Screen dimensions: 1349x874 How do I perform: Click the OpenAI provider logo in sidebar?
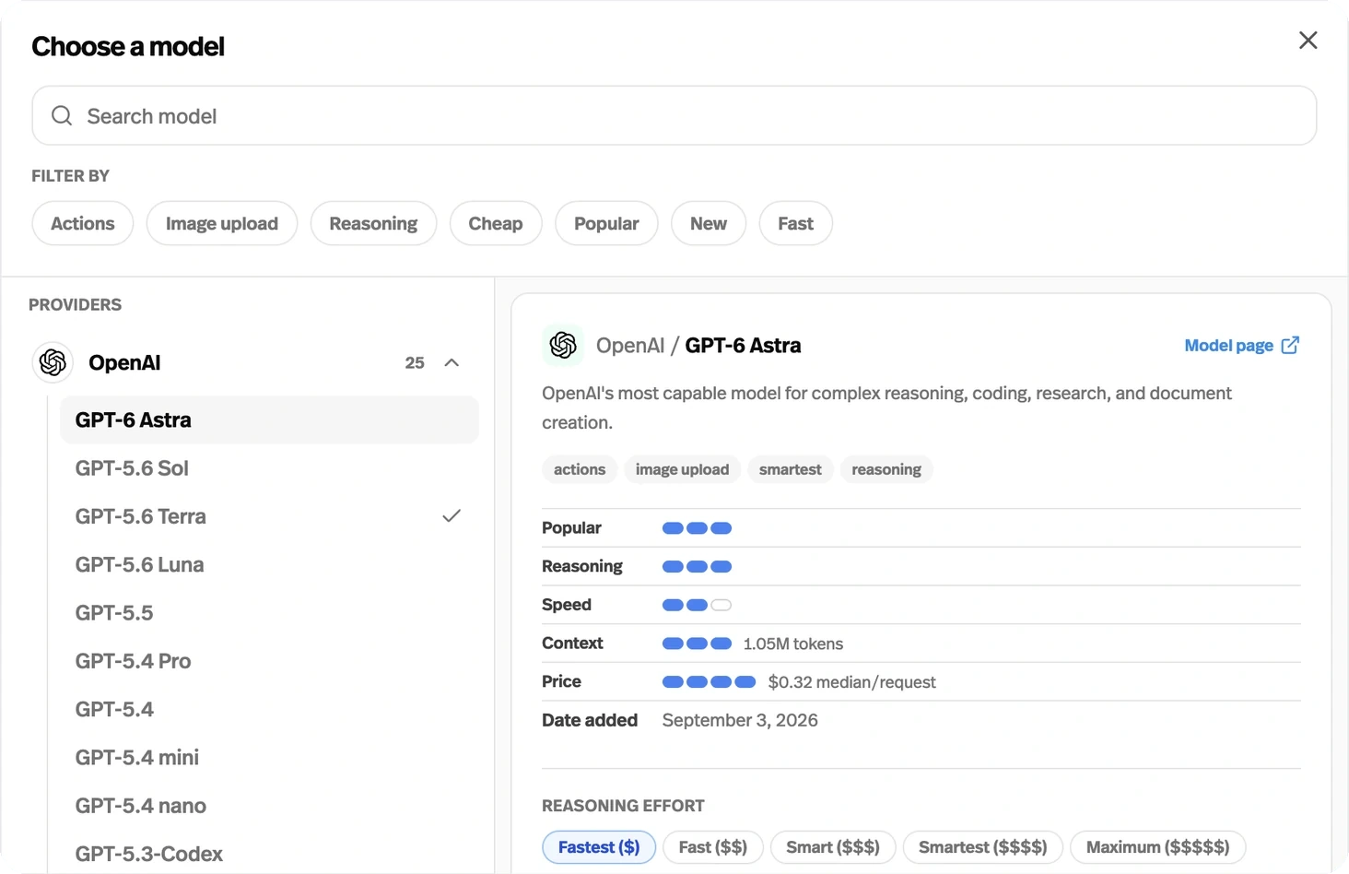[x=53, y=362]
